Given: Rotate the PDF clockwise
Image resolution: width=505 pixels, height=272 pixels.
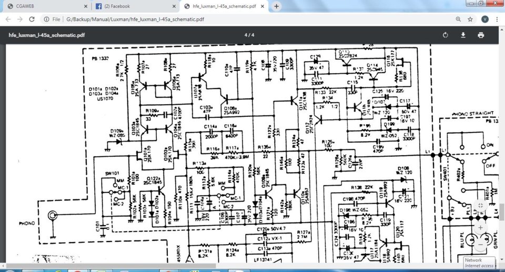Looking at the screenshot, I should [446, 35].
